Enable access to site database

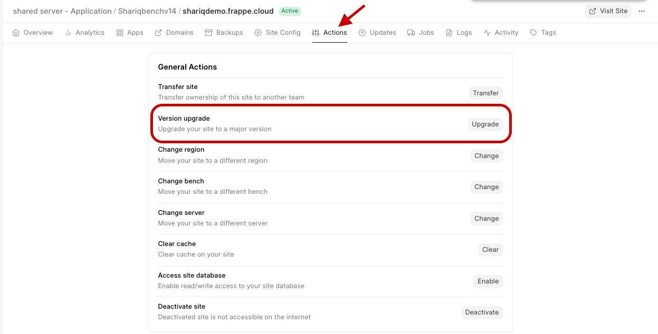point(488,281)
